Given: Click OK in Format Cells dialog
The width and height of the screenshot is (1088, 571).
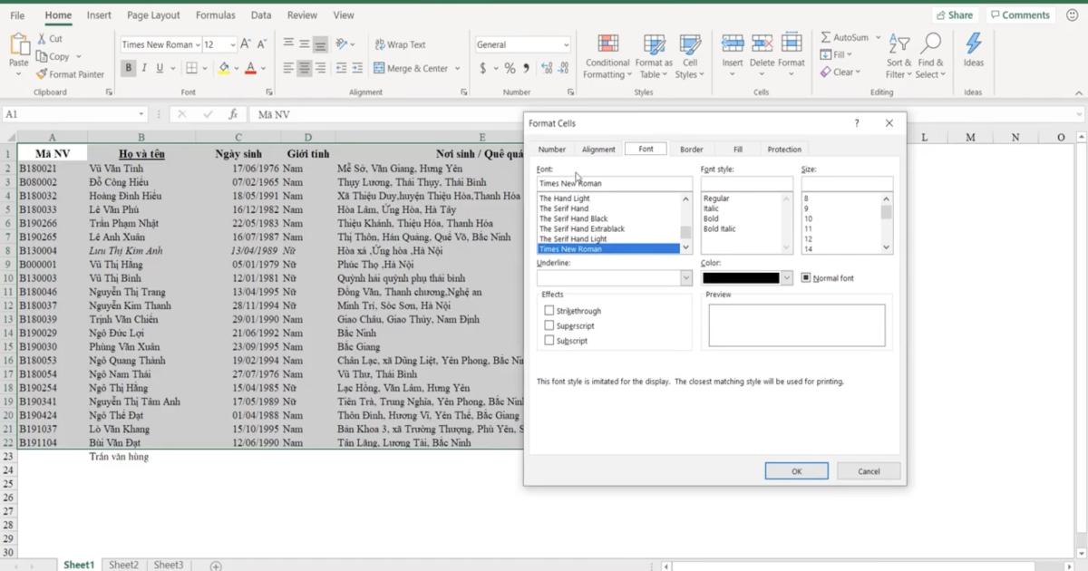Looking at the screenshot, I should (x=796, y=471).
